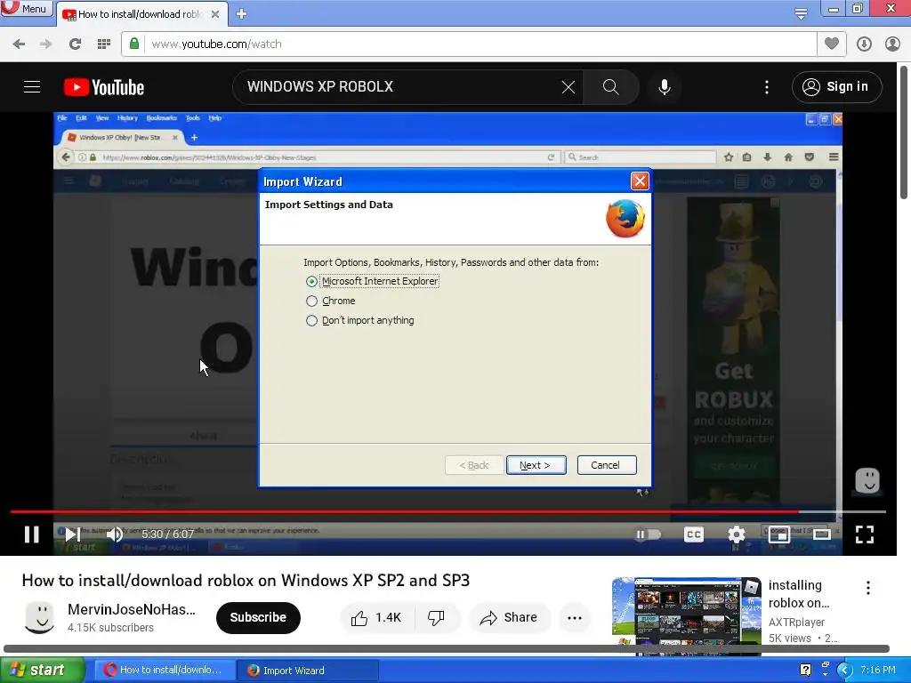
Task: Switch to miniplayer mode
Action: pos(778,534)
